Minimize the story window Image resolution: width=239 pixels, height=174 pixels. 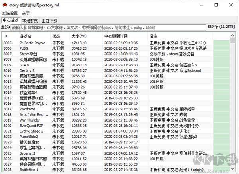coord(202,5)
